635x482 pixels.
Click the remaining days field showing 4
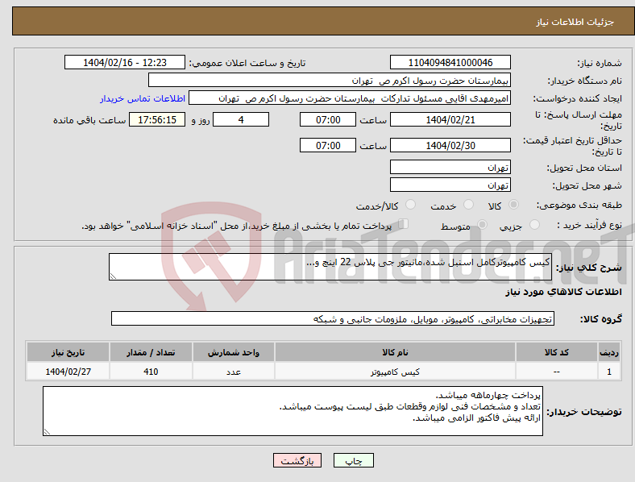[x=241, y=120]
